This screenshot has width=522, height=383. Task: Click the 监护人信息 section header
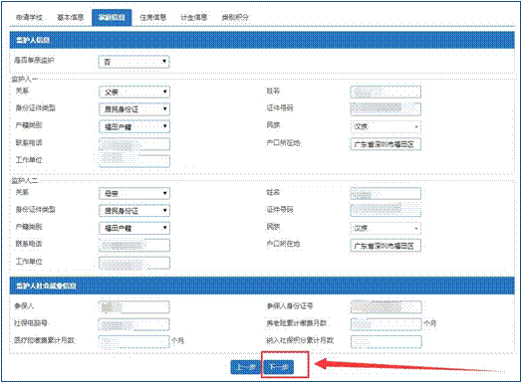click(x=262, y=40)
